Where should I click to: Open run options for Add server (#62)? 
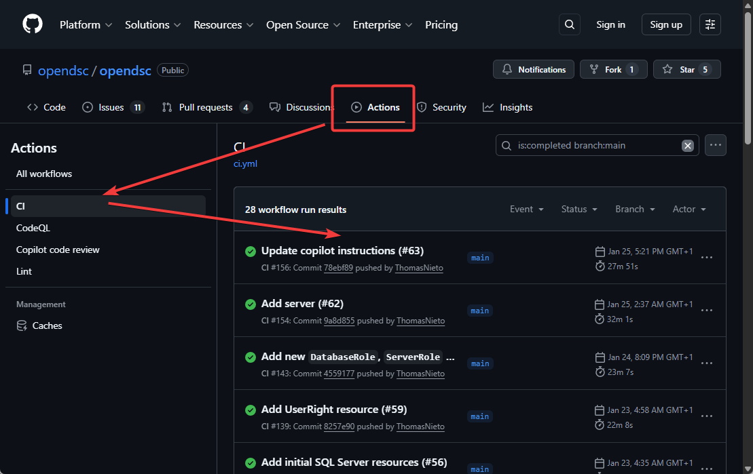[706, 311]
